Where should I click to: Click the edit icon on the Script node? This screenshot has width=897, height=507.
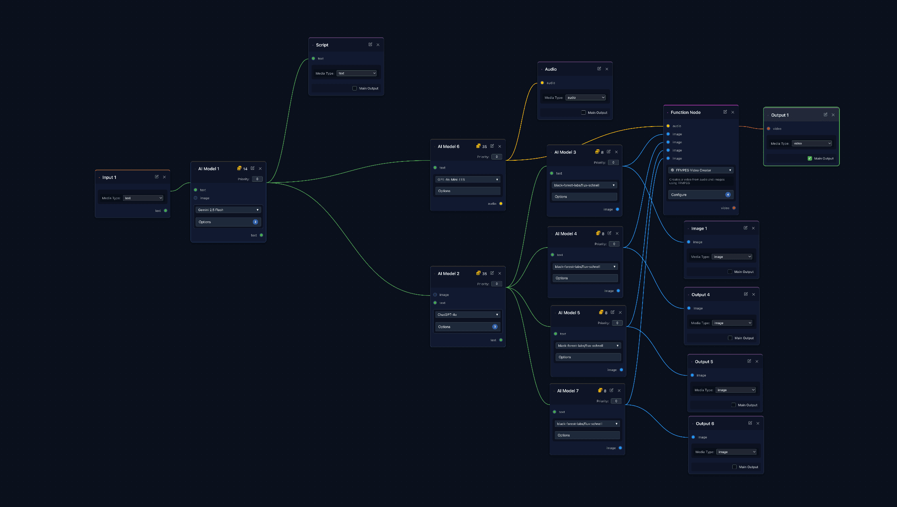(370, 44)
